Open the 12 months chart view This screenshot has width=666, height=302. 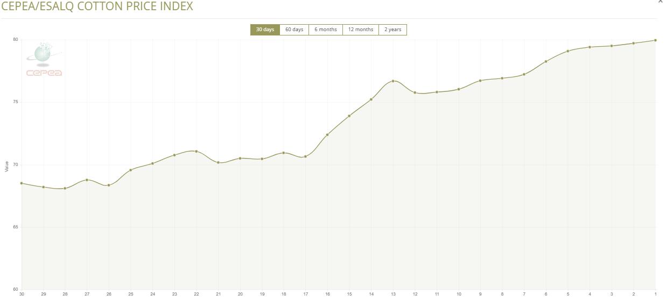pyautogui.click(x=360, y=30)
